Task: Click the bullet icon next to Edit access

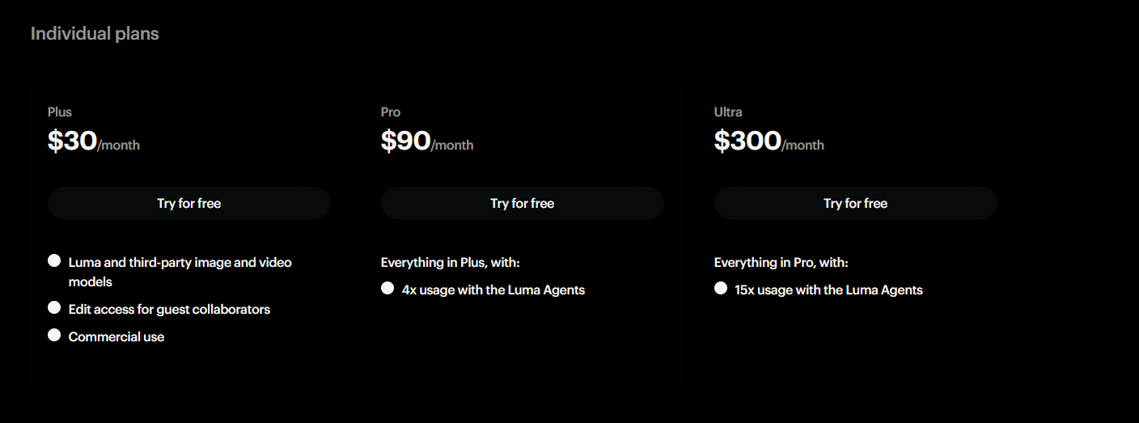Action: pyautogui.click(x=54, y=308)
